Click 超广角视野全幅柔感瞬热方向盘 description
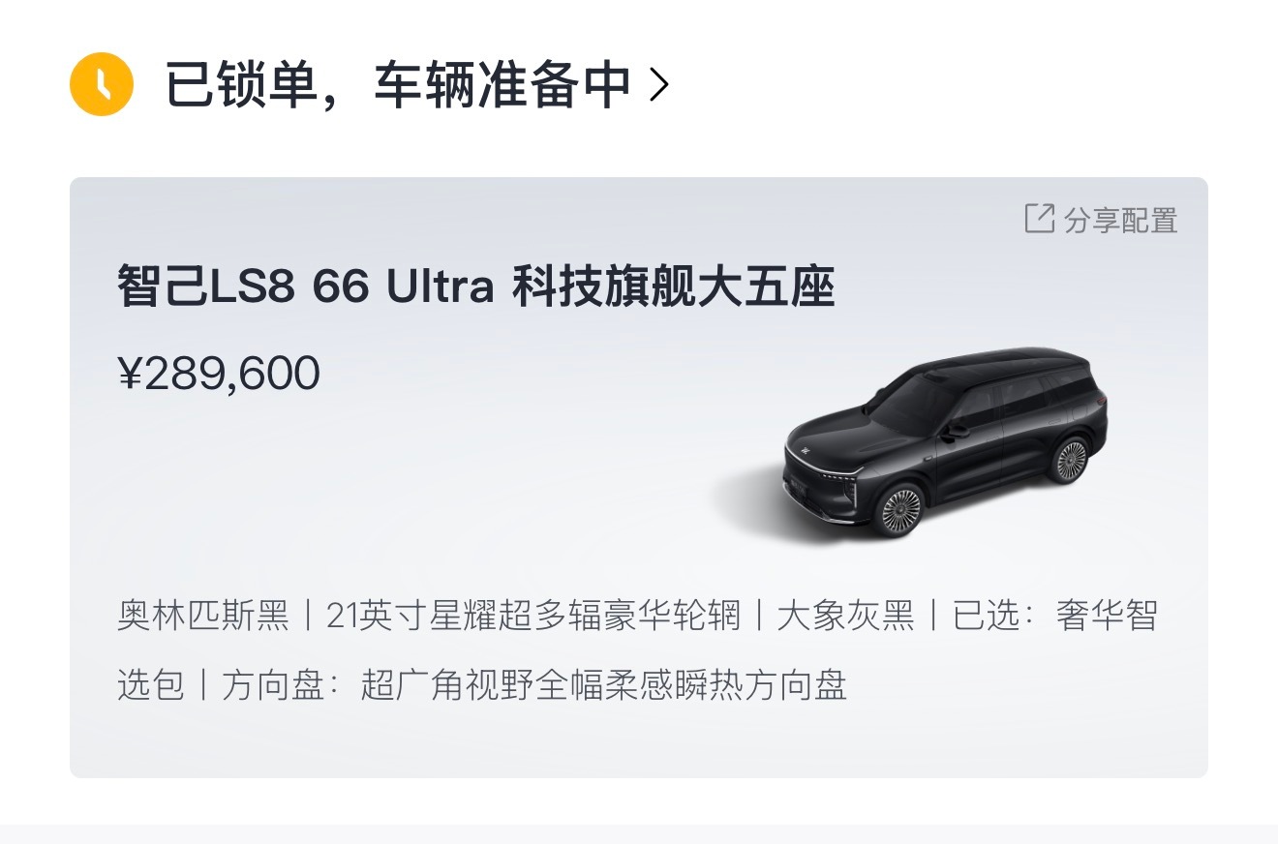The image size is (1278, 844). [603, 685]
